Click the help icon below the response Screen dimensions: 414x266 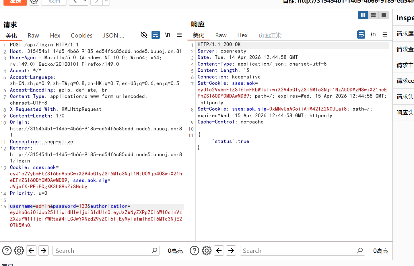195,251
